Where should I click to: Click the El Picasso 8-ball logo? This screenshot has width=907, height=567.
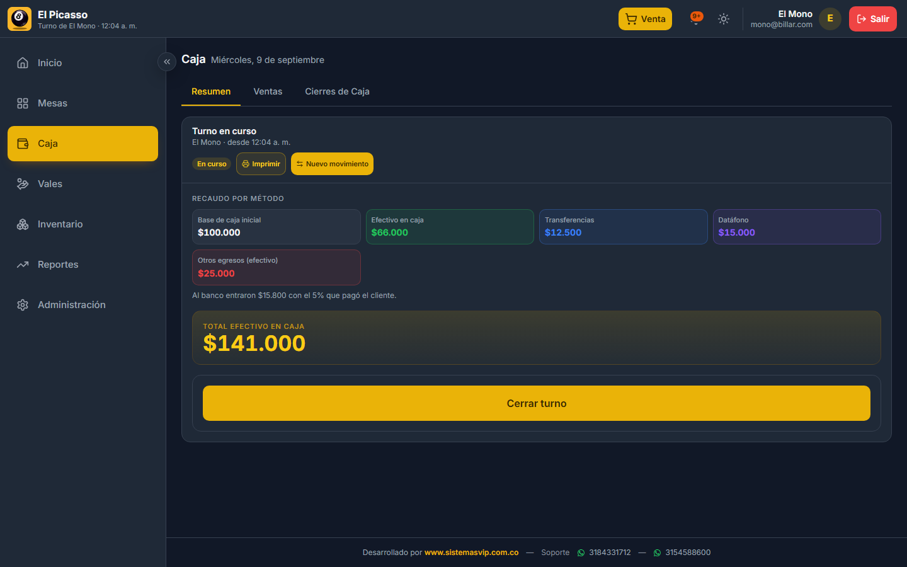(20, 19)
